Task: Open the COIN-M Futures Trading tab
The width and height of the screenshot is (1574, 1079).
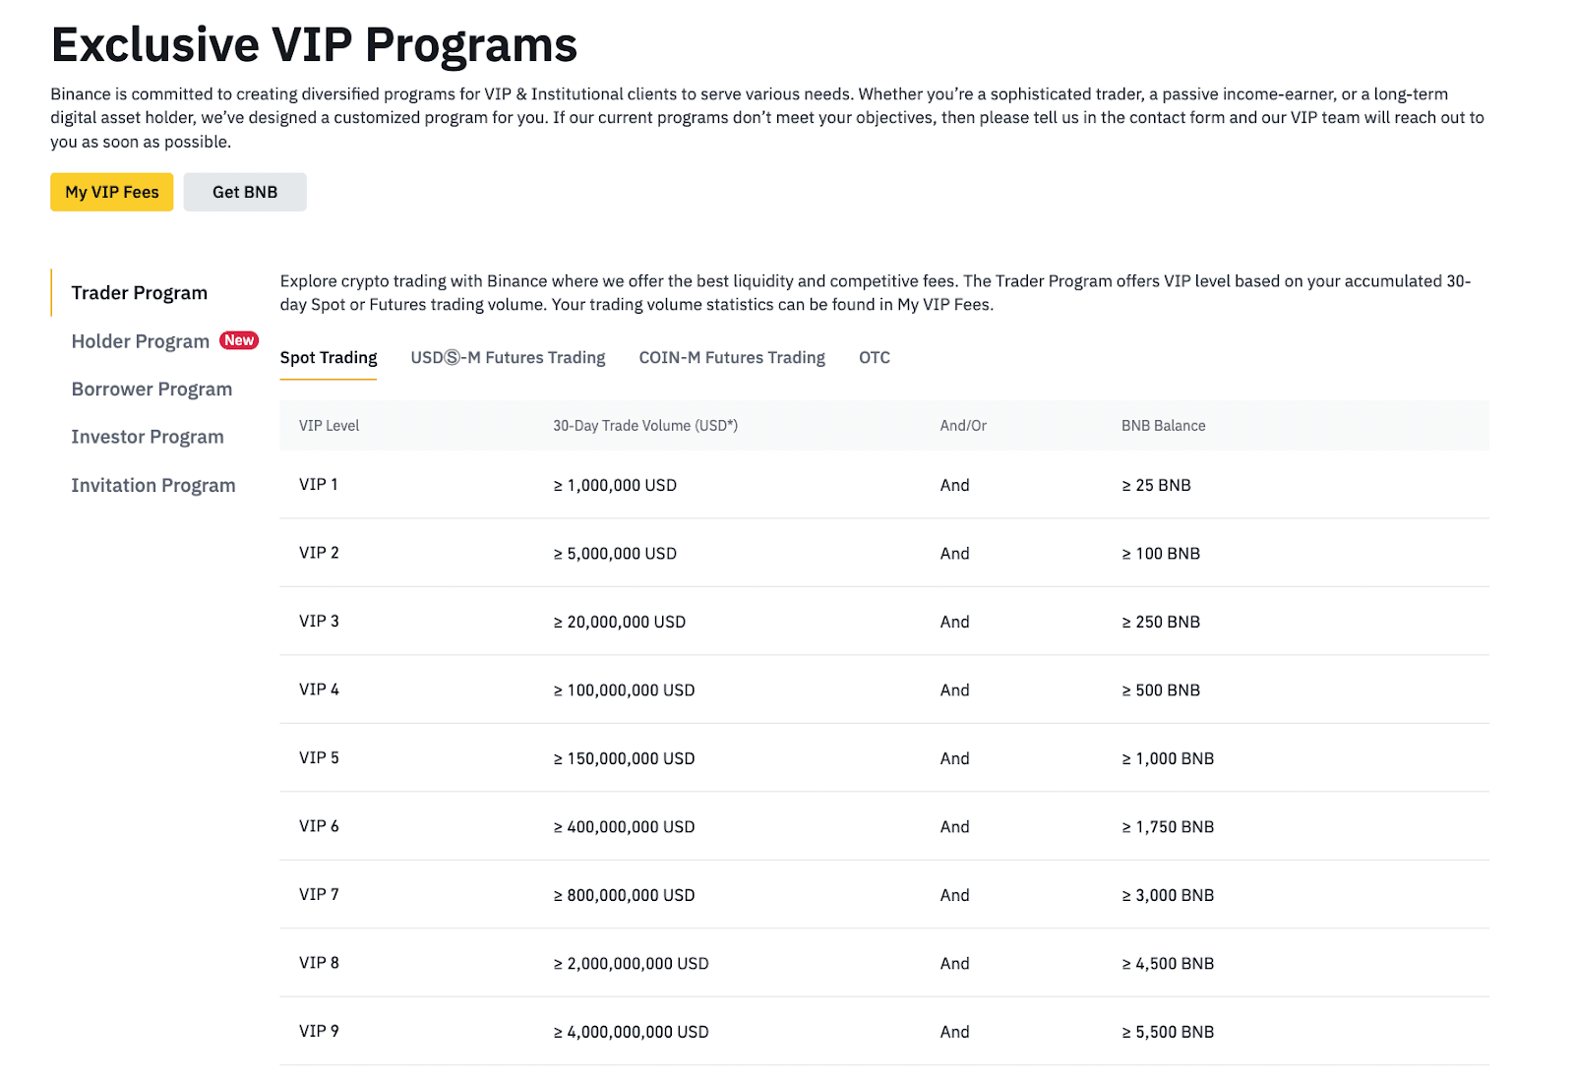Action: (x=732, y=357)
